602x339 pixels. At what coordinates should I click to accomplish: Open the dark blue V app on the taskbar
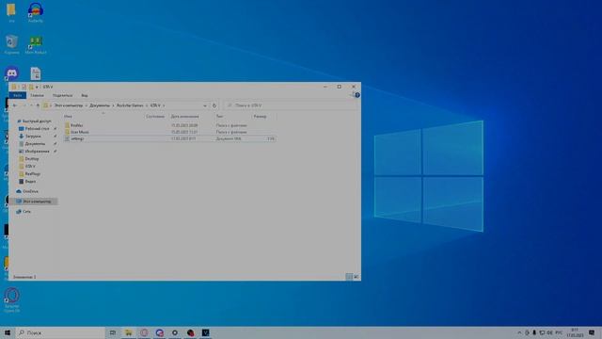coord(206,332)
